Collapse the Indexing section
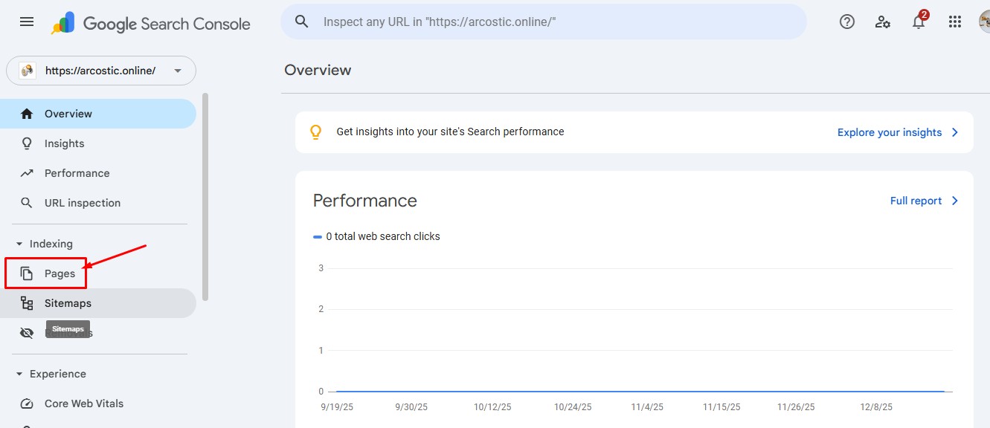Screen dimensions: 990x428 (x=20, y=244)
